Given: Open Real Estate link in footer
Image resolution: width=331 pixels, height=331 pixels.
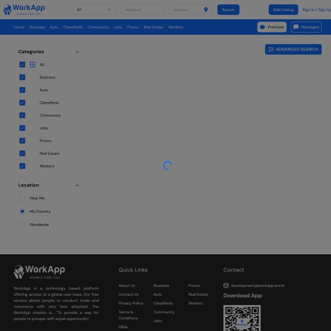Looking at the screenshot, I should 198,294.
